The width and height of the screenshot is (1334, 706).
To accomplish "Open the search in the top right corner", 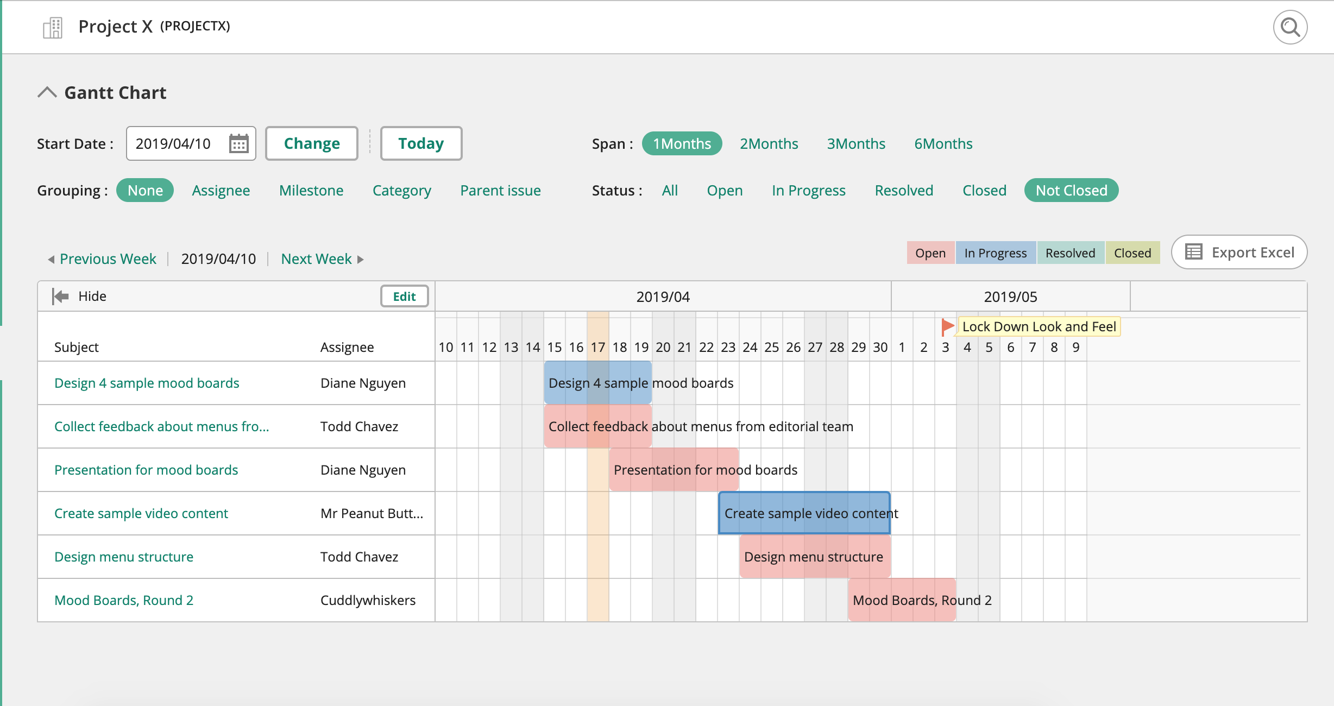I will (1289, 27).
